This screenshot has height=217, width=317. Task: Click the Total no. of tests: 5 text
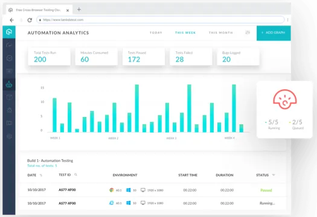[x=42, y=166]
